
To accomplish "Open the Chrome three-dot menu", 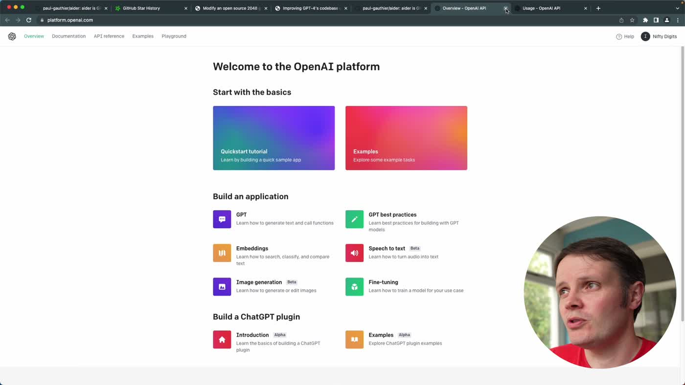I will point(678,20).
